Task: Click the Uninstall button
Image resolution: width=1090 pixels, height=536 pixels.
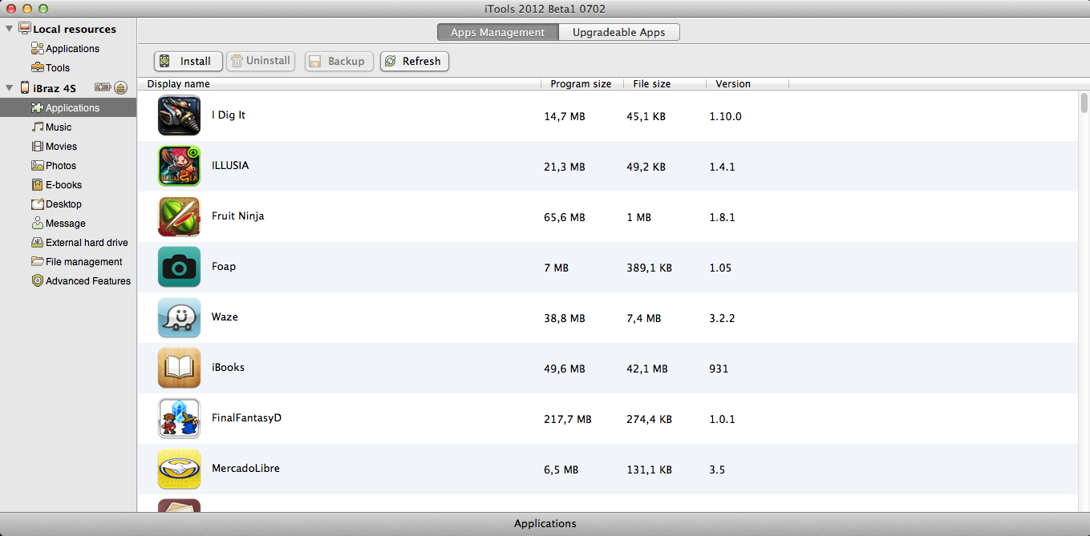Action: tap(261, 61)
